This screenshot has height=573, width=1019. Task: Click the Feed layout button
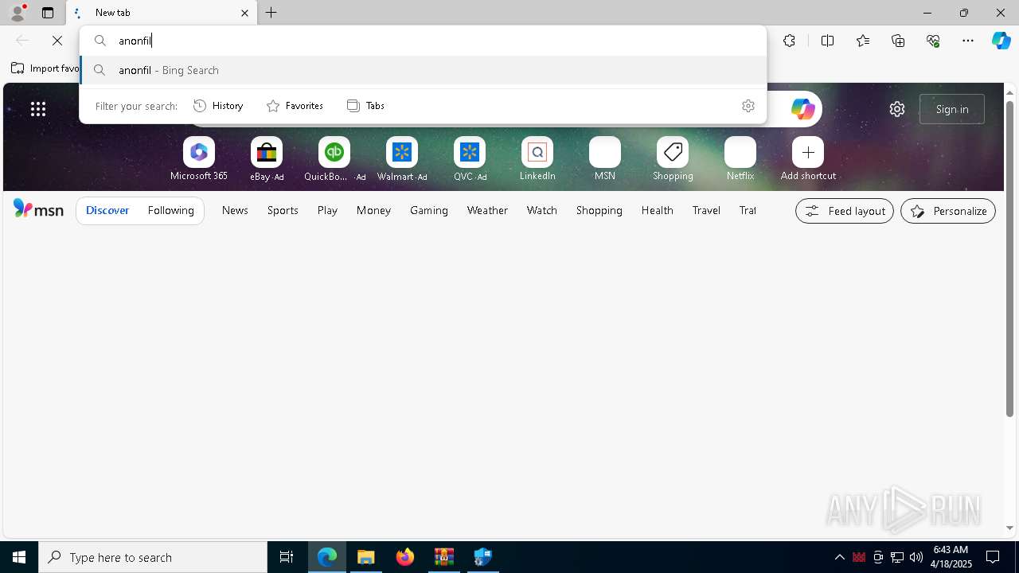pyautogui.click(x=845, y=211)
